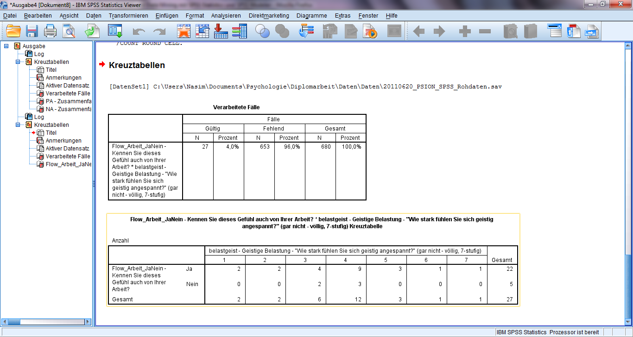Click the Promote left arrow icon
Viewport: 633px width, 337px height.
coord(419,31)
